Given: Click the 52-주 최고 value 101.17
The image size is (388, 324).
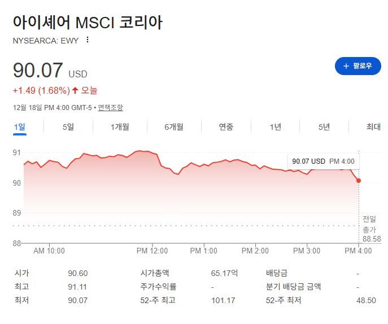Looking at the screenshot, I should pyautogui.click(x=223, y=300).
